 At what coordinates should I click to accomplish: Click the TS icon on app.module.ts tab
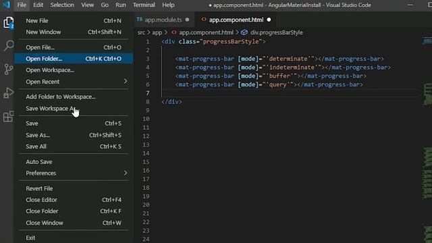pos(140,20)
